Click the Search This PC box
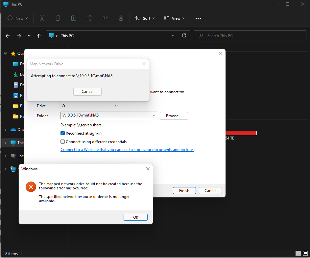The width and height of the screenshot is (310, 258). [x=250, y=36]
